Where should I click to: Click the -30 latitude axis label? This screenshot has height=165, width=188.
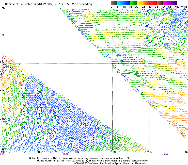2,8
